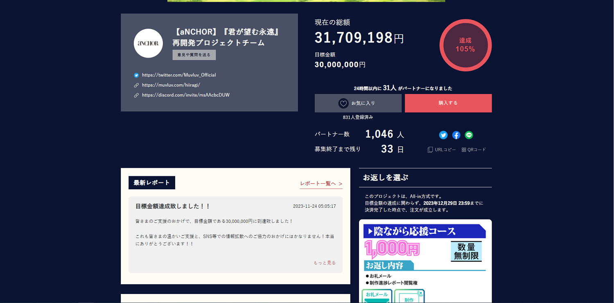
Task: Go to レポート一覧へ report list
Action: [x=321, y=184]
